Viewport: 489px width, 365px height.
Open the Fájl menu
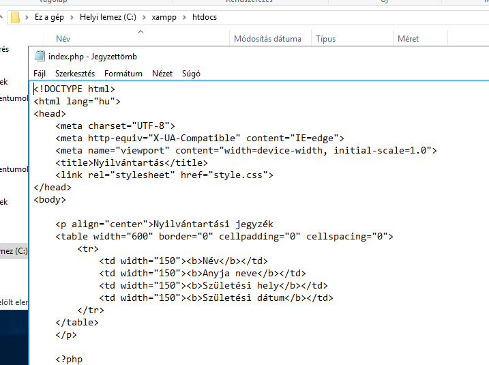pyautogui.click(x=40, y=74)
